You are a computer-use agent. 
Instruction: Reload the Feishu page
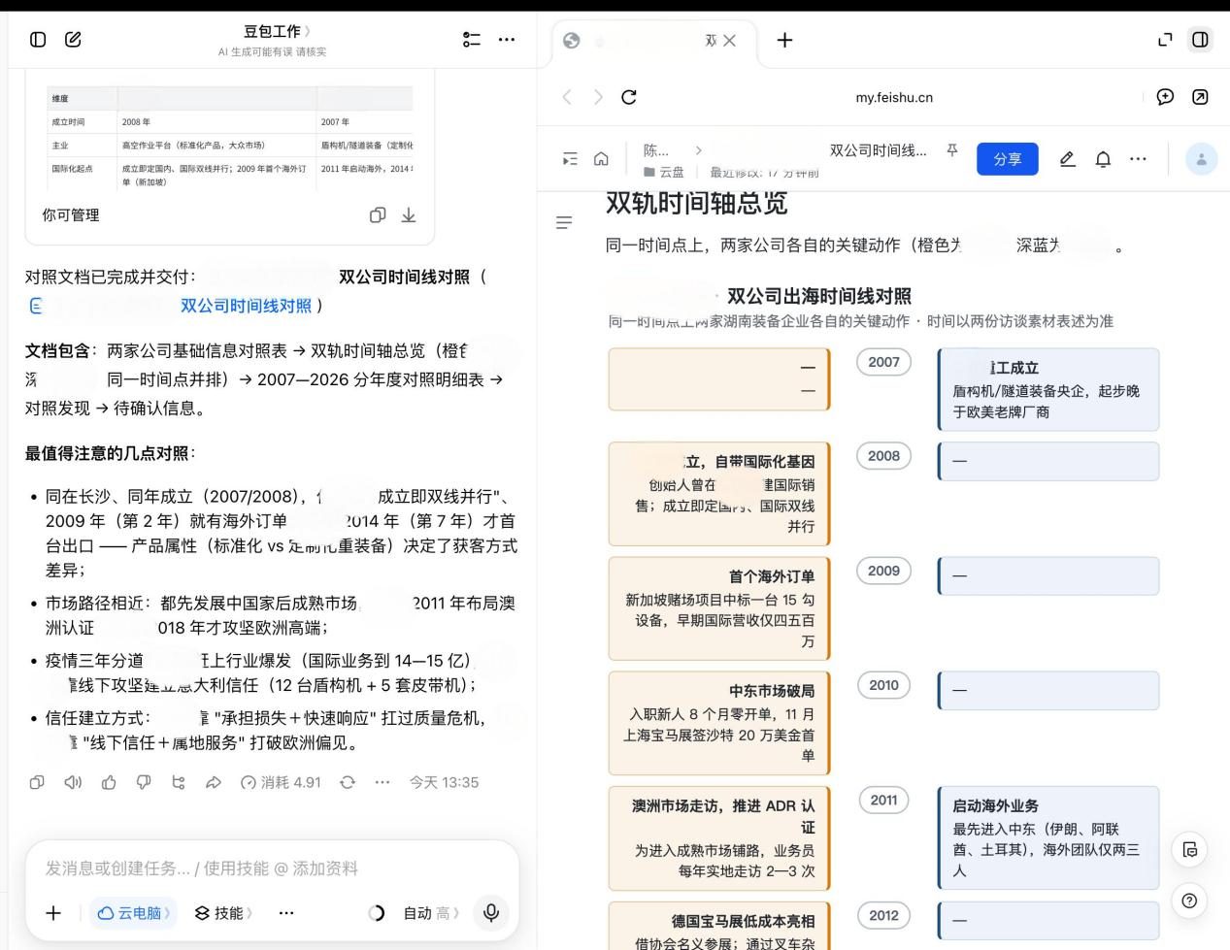point(629,97)
